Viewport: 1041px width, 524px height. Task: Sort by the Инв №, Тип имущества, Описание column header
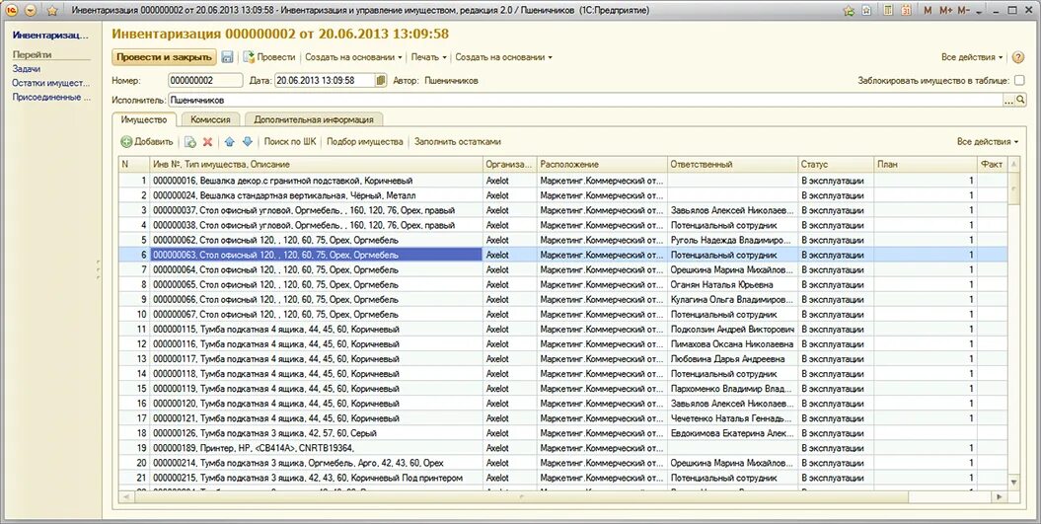(x=316, y=164)
